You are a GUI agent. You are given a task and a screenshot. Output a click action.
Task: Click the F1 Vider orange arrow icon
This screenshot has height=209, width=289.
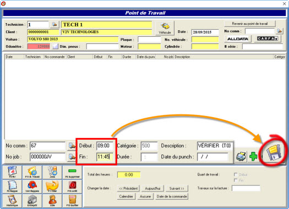(52, 186)
